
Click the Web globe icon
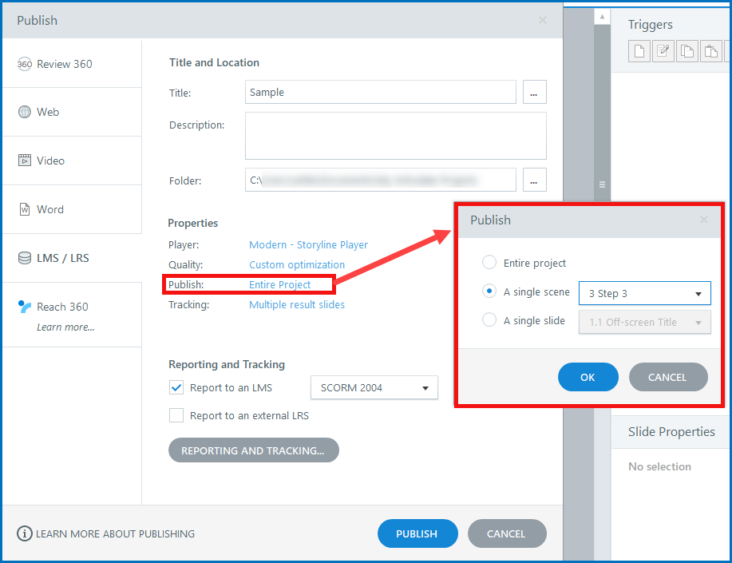[x=24, y=112]
